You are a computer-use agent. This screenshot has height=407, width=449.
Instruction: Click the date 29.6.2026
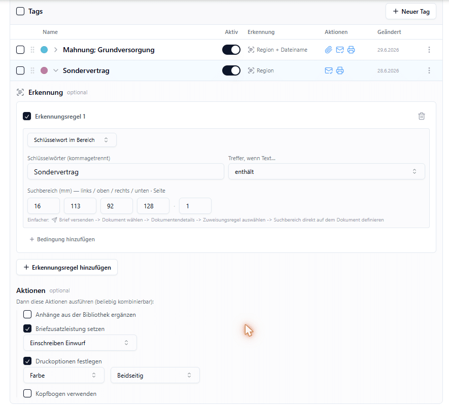pos(388,50)
